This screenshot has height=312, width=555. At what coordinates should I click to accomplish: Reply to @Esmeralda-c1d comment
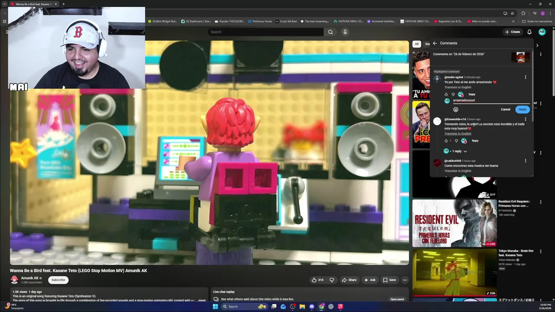[x=475, y=141]
